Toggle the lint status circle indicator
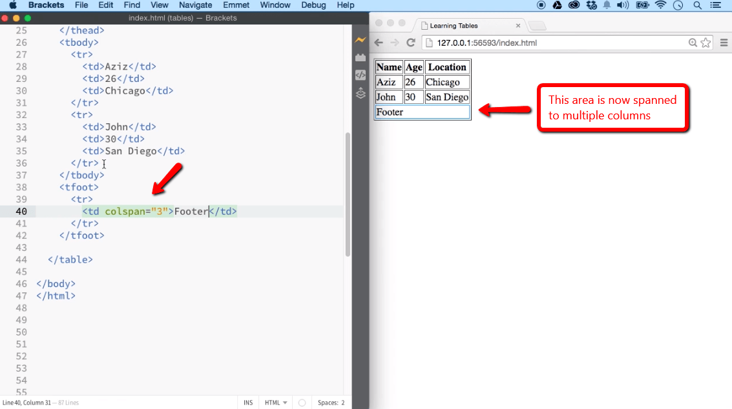Image resolution: width=732 pixels, height=409 pixels. (301, 402)
